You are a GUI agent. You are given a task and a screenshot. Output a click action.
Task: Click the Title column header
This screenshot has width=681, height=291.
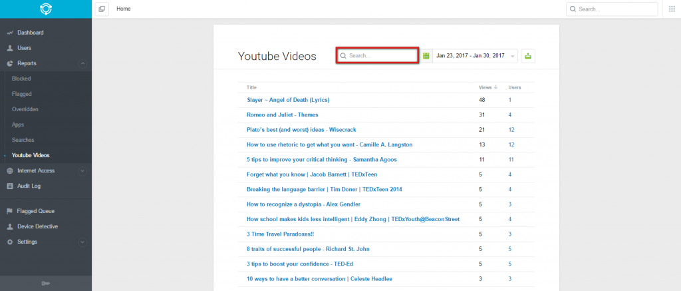[251, 87]
